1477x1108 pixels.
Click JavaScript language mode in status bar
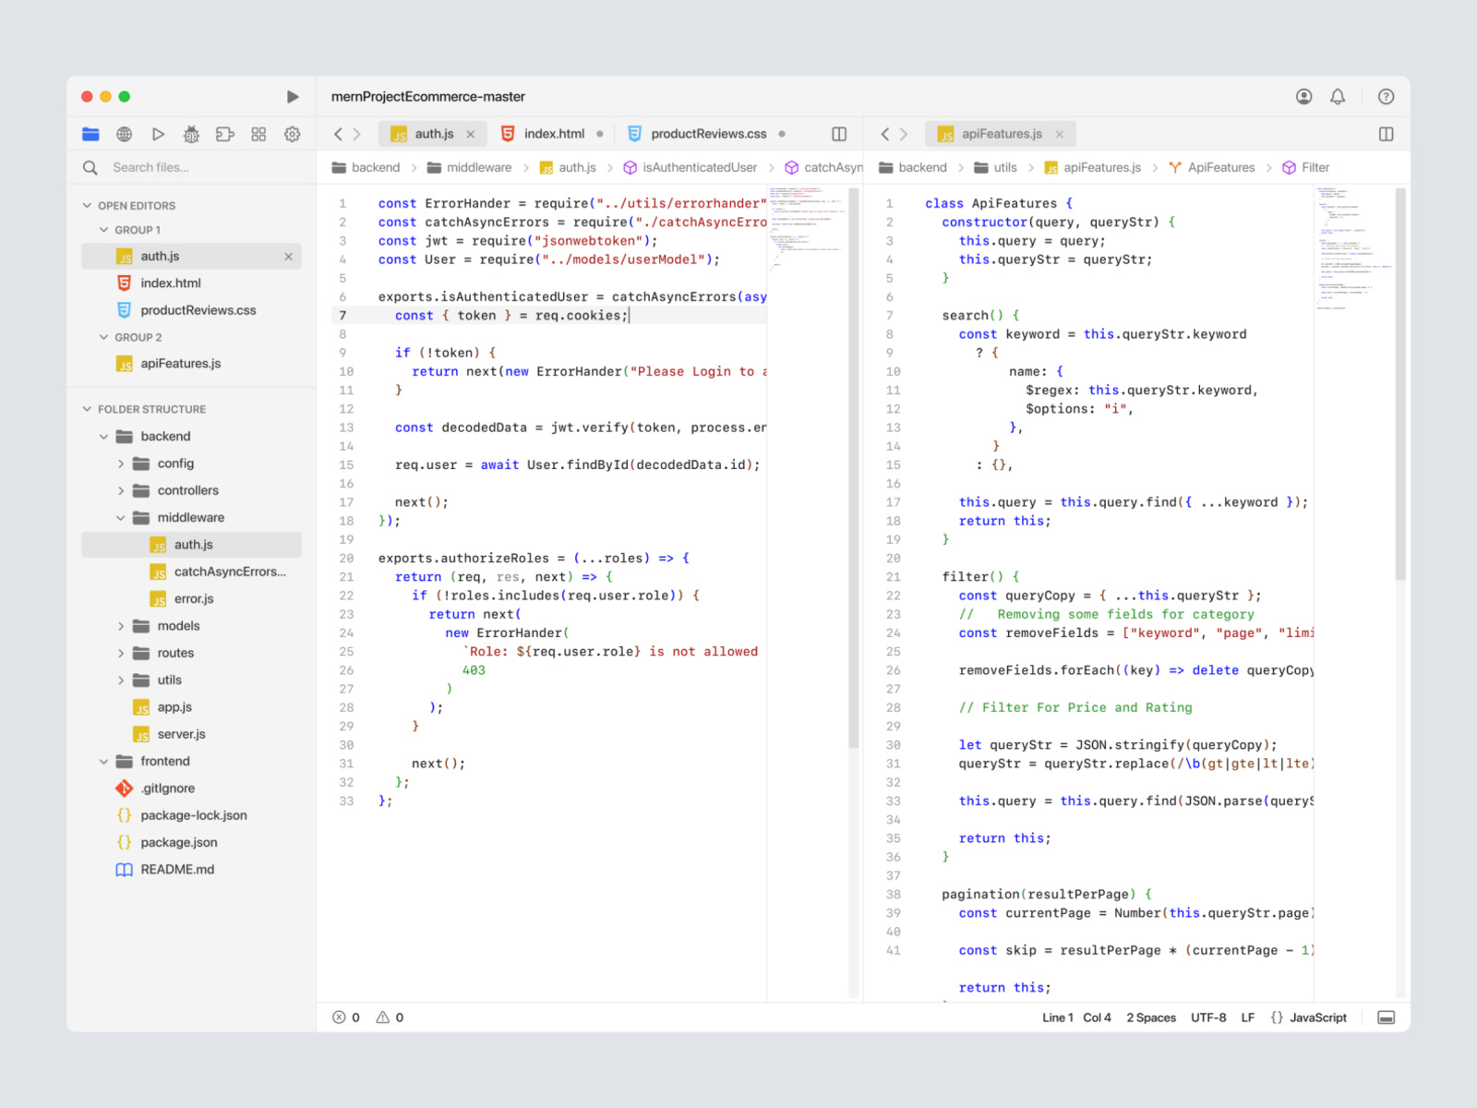[1317, 1018]
